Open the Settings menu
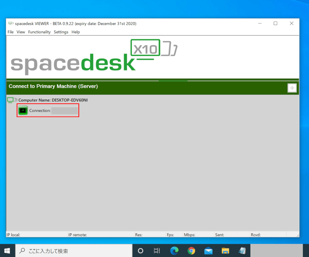Screen dimensions: 309x257 [61, 32]
